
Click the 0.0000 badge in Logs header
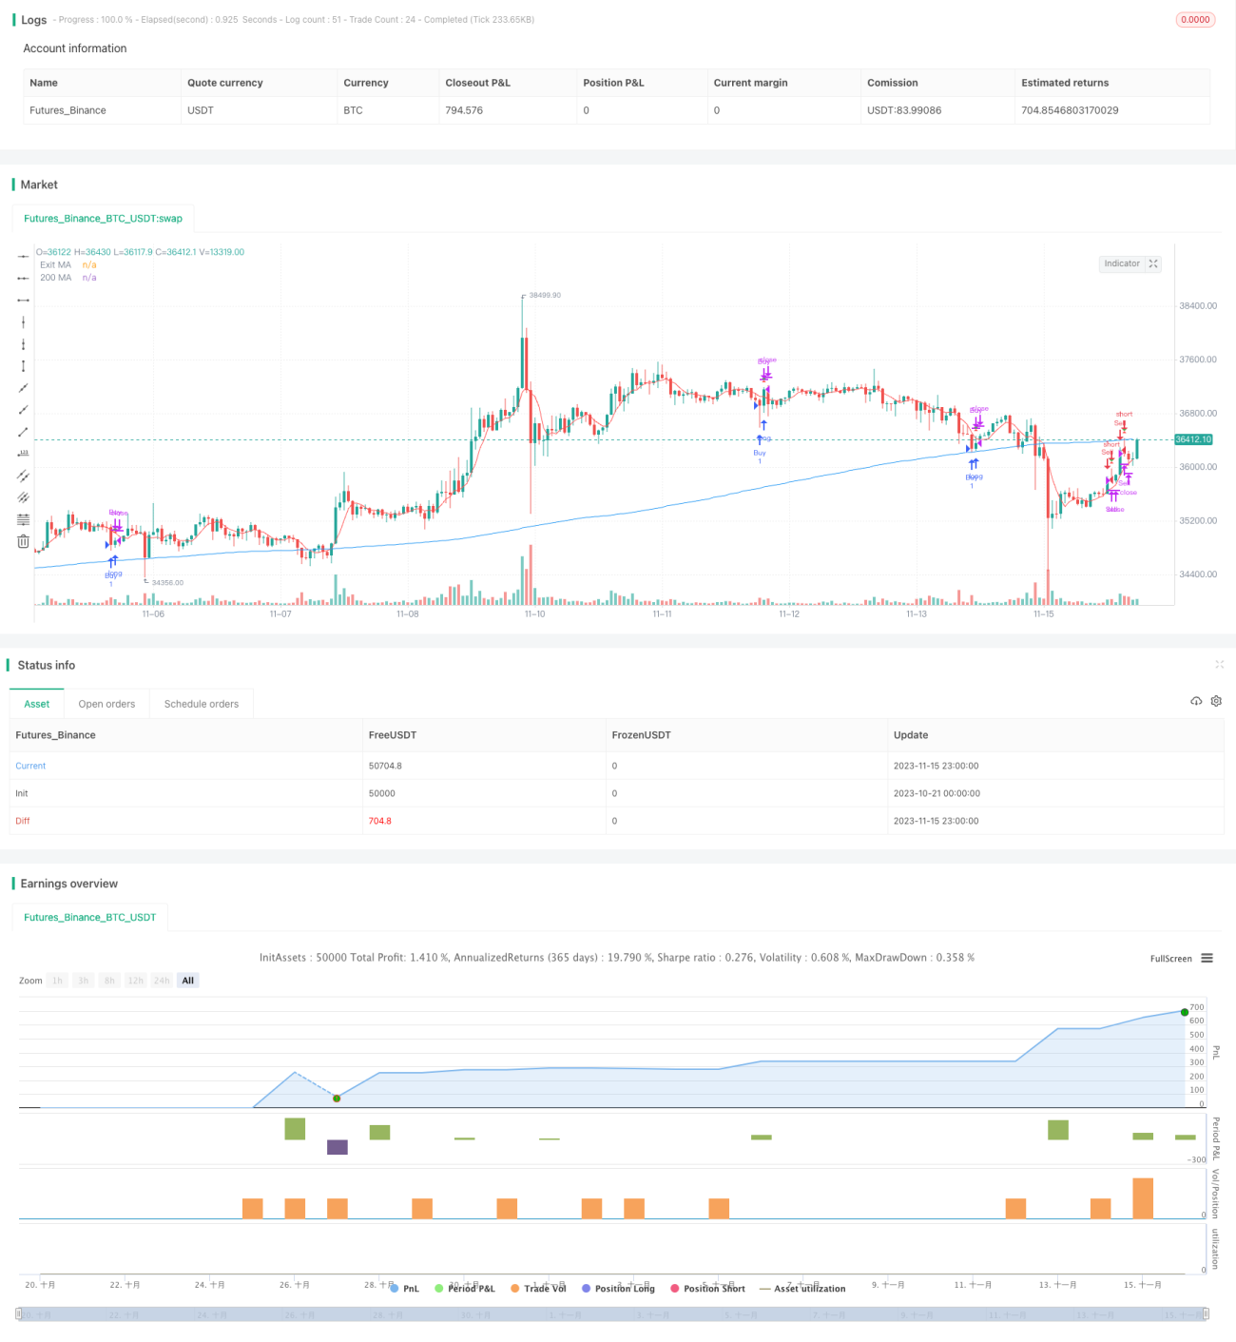point(1195,20)
